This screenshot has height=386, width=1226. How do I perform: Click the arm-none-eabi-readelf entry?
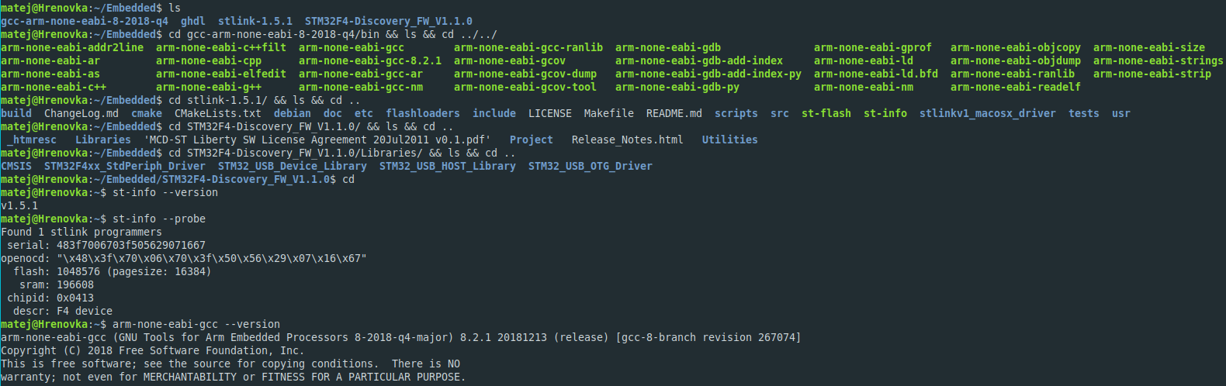[x=1015, y=87]
